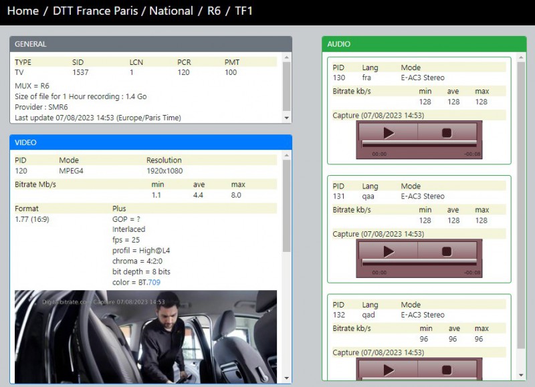The height and width of the screenshot is (387, 535).
Task: Click the LCN value 1
Action: [131, 72]
